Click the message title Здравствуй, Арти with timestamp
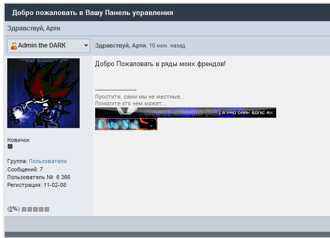This screenshot has height=238, width=330. (140, 45)
